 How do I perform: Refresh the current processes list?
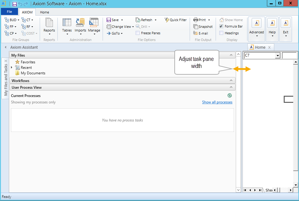point(230,95)
